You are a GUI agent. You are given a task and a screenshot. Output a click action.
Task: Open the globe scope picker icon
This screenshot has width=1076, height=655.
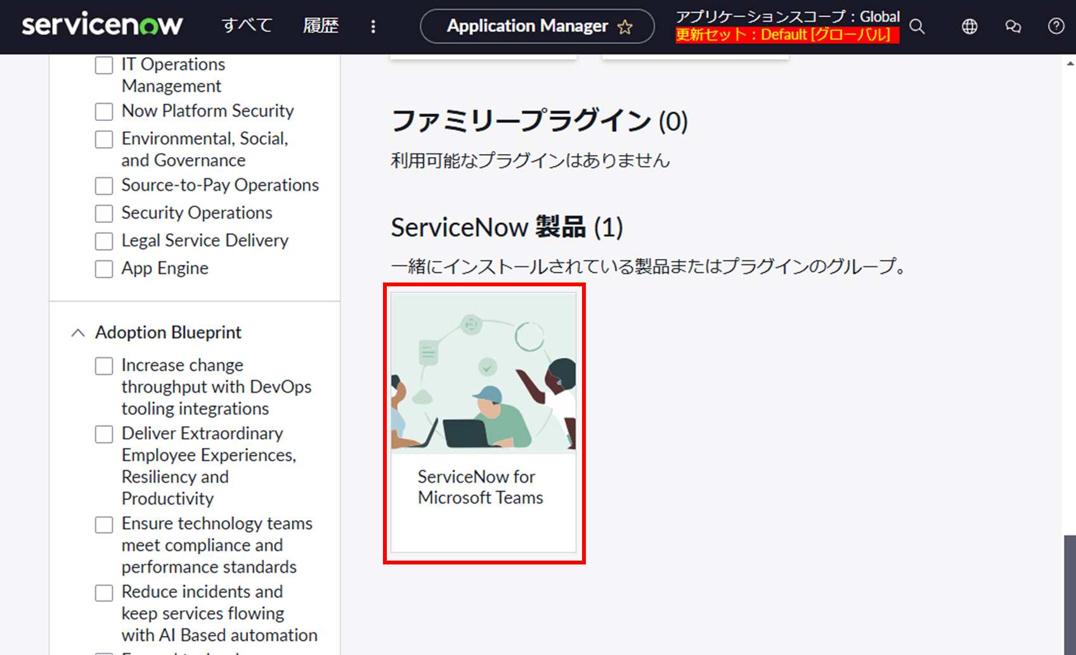[969, 26]
